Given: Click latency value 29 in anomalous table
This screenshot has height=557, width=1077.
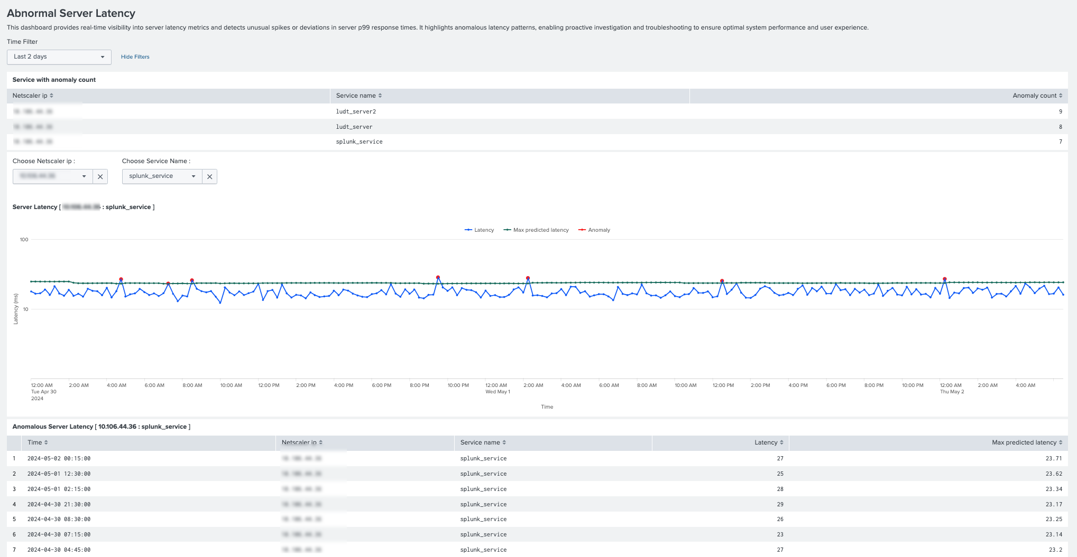Looking at the screenshot, I should coord(780,504).
